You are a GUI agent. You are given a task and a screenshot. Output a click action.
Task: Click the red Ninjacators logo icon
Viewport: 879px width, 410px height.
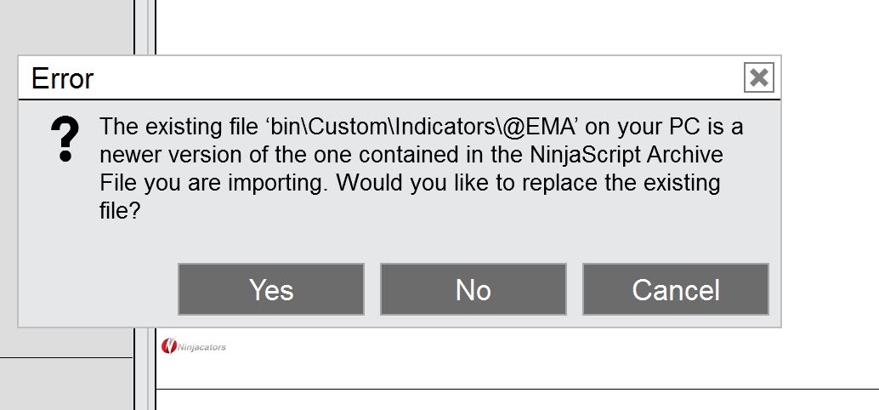pyautogui.click(x=168, y=346)
